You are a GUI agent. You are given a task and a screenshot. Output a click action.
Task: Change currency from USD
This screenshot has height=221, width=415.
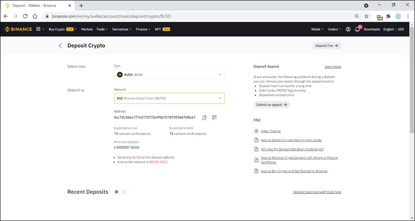401,29
